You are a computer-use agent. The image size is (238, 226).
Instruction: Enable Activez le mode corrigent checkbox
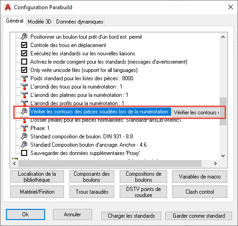coord(24,62)
